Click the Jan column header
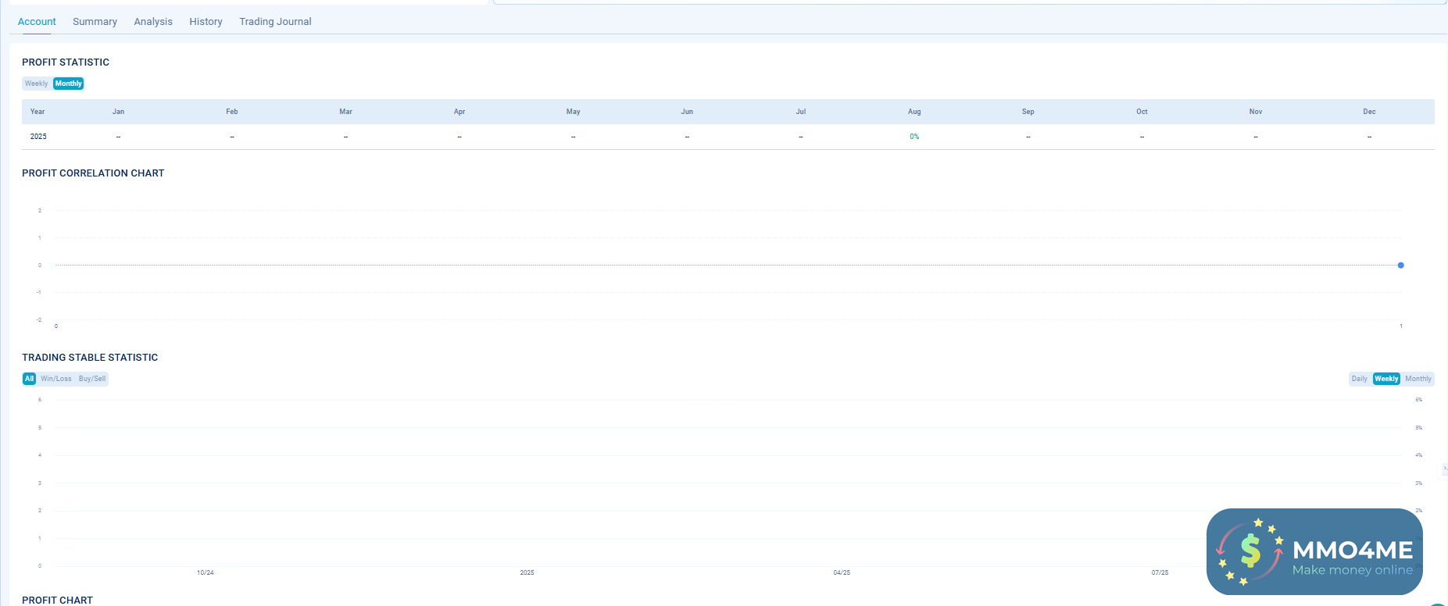 coord(119,112)
